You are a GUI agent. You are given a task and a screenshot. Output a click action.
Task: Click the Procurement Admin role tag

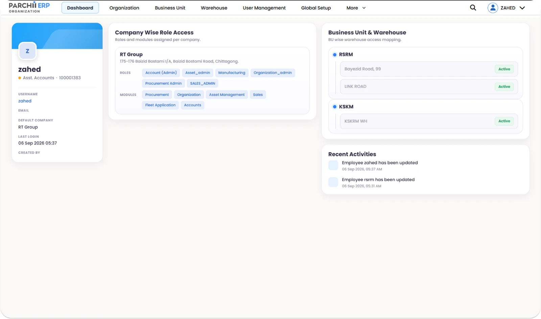pyautogui.click(x=163, y=83)
